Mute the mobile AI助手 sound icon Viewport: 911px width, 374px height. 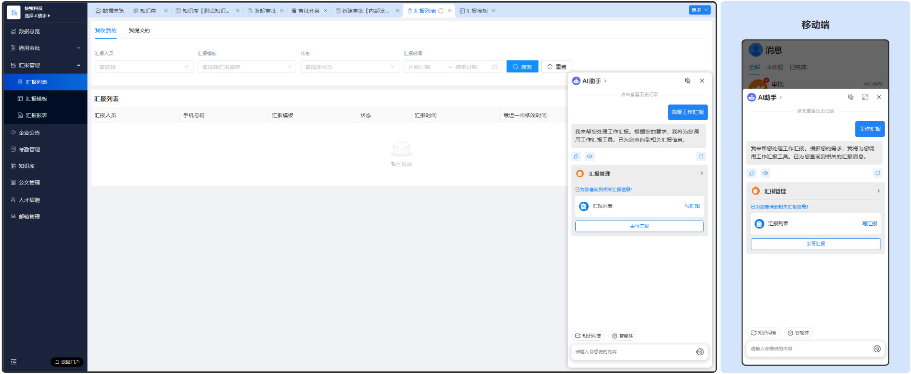click(850, 97)
